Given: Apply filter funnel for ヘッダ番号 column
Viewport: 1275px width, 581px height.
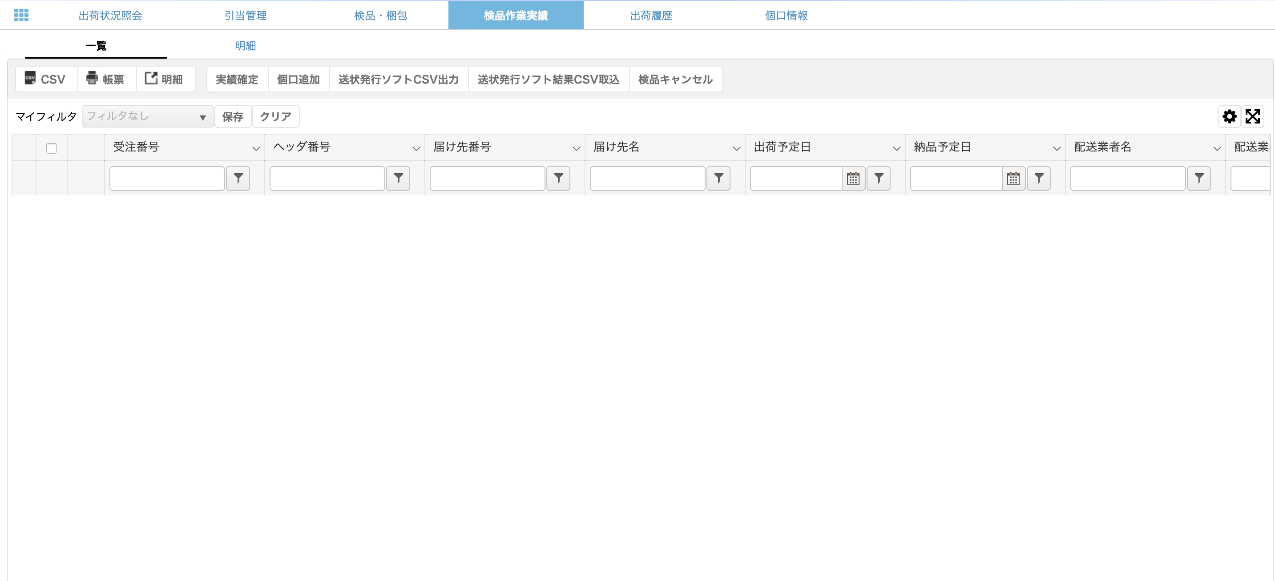Looking at the screenshot, I should [x=399, y=179].
